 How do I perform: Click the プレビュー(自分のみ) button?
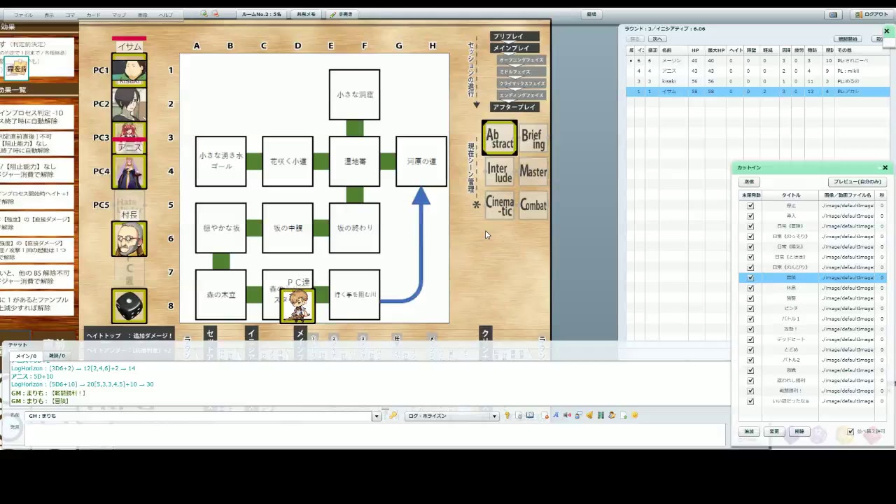tap(857, 182)
